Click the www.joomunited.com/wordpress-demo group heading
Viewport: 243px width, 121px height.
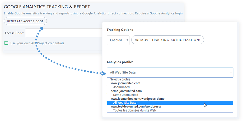[137, 99]
